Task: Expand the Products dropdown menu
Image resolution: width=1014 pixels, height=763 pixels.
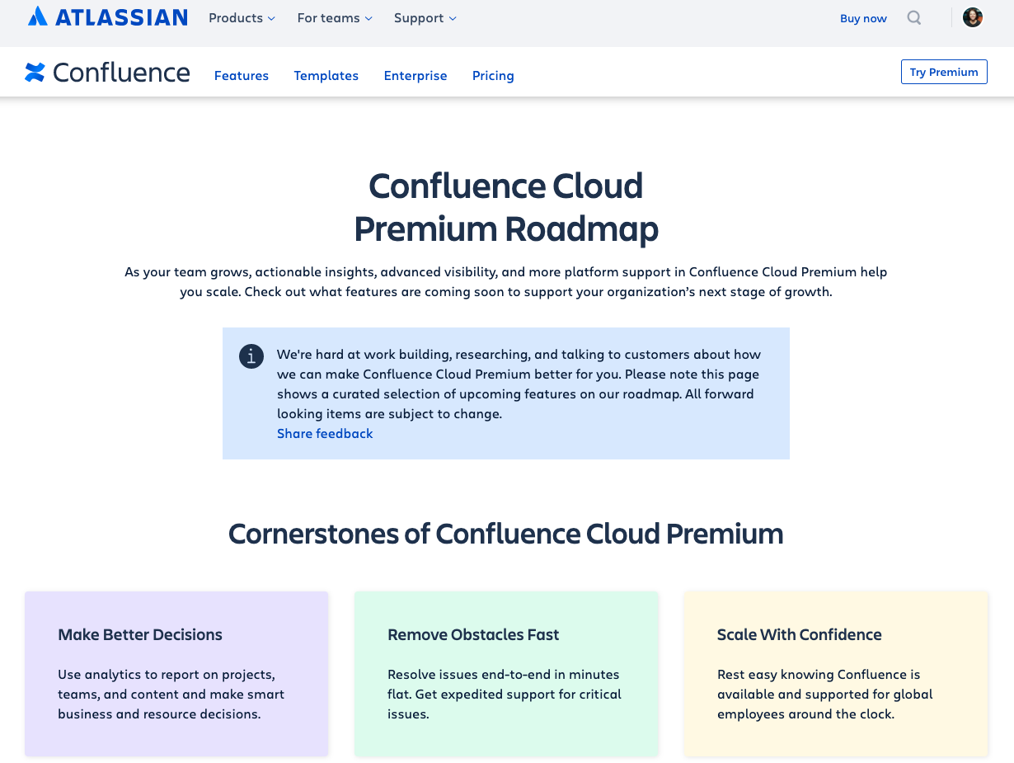Action: (x=241, y=17)
